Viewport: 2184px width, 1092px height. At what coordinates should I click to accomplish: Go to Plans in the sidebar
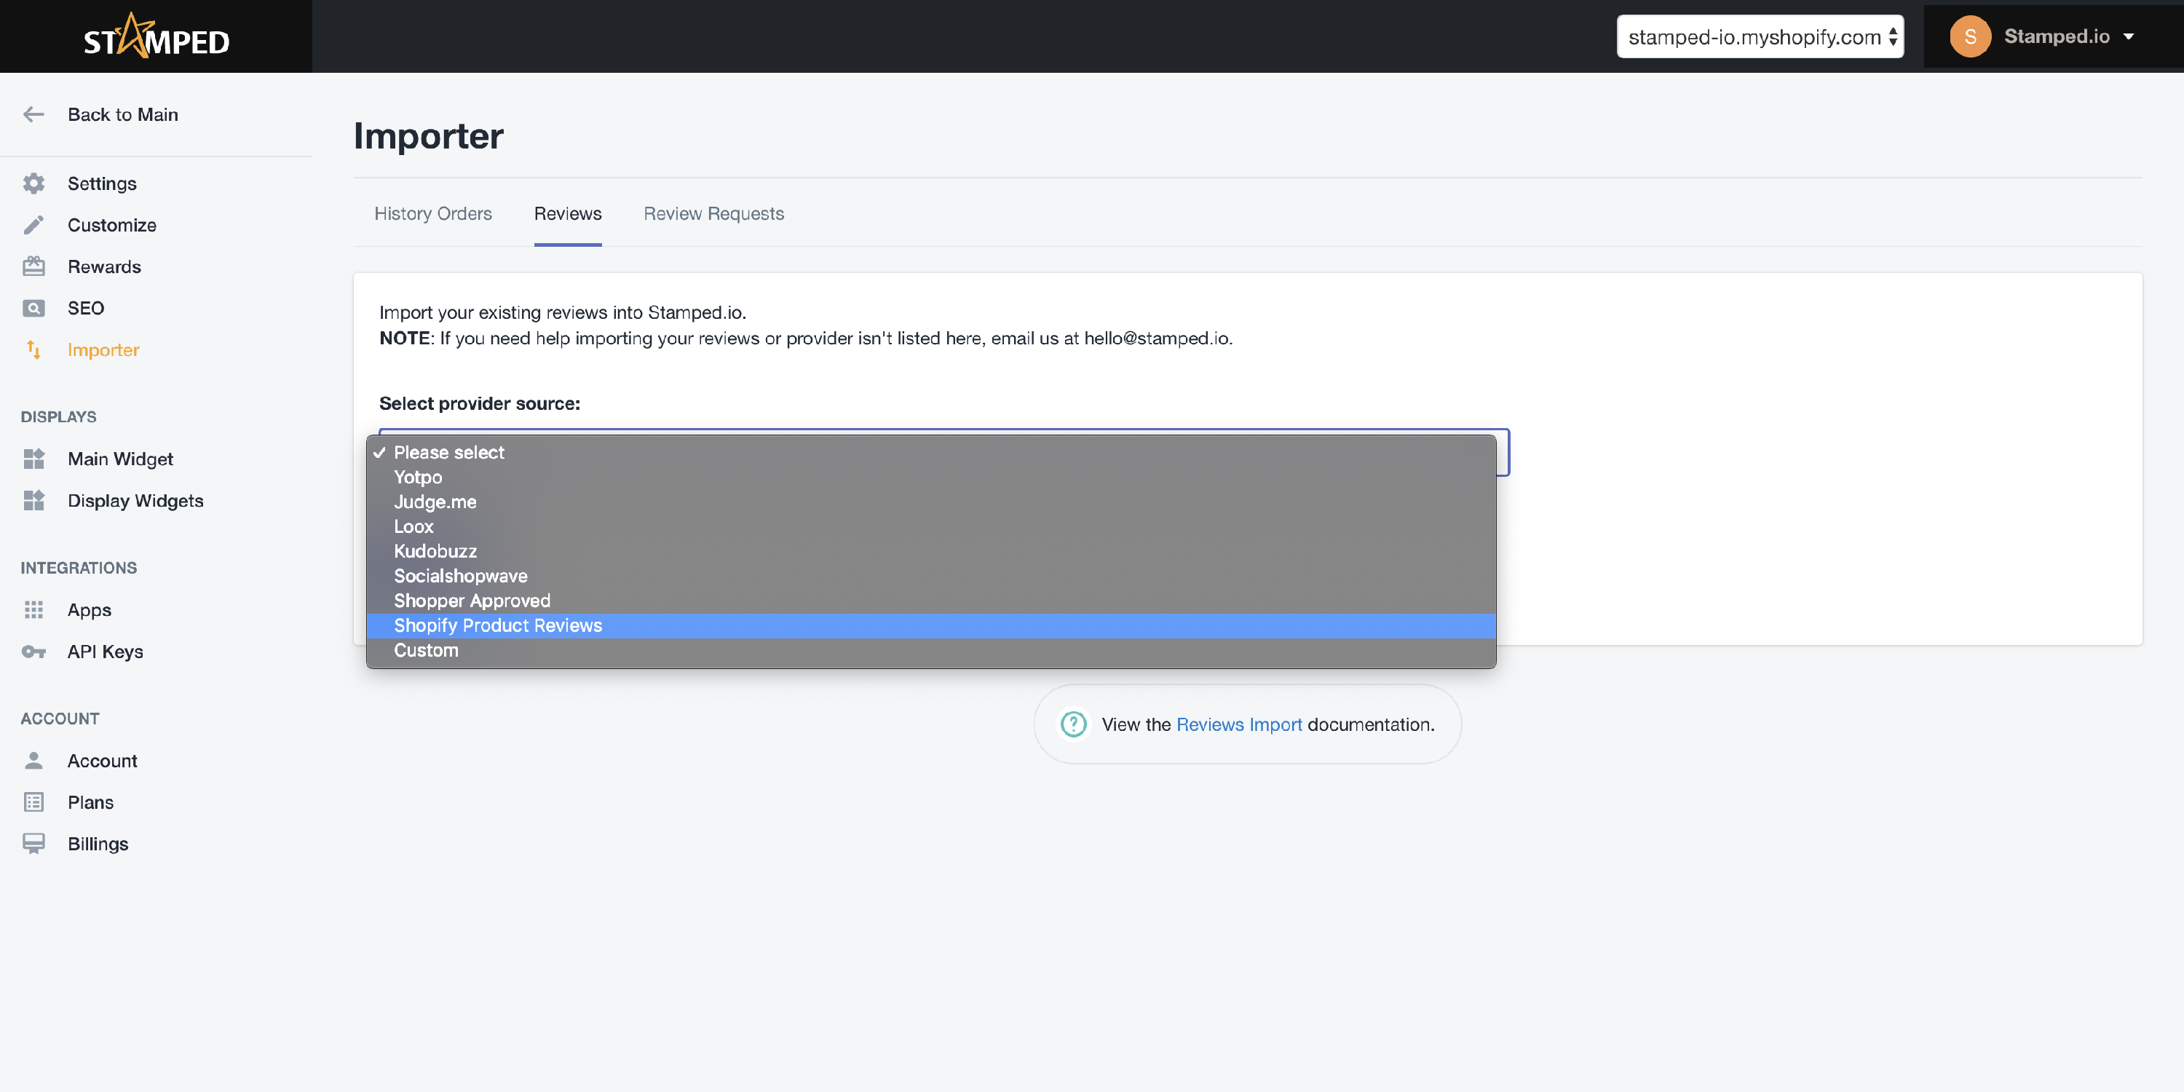click(90, 802)
